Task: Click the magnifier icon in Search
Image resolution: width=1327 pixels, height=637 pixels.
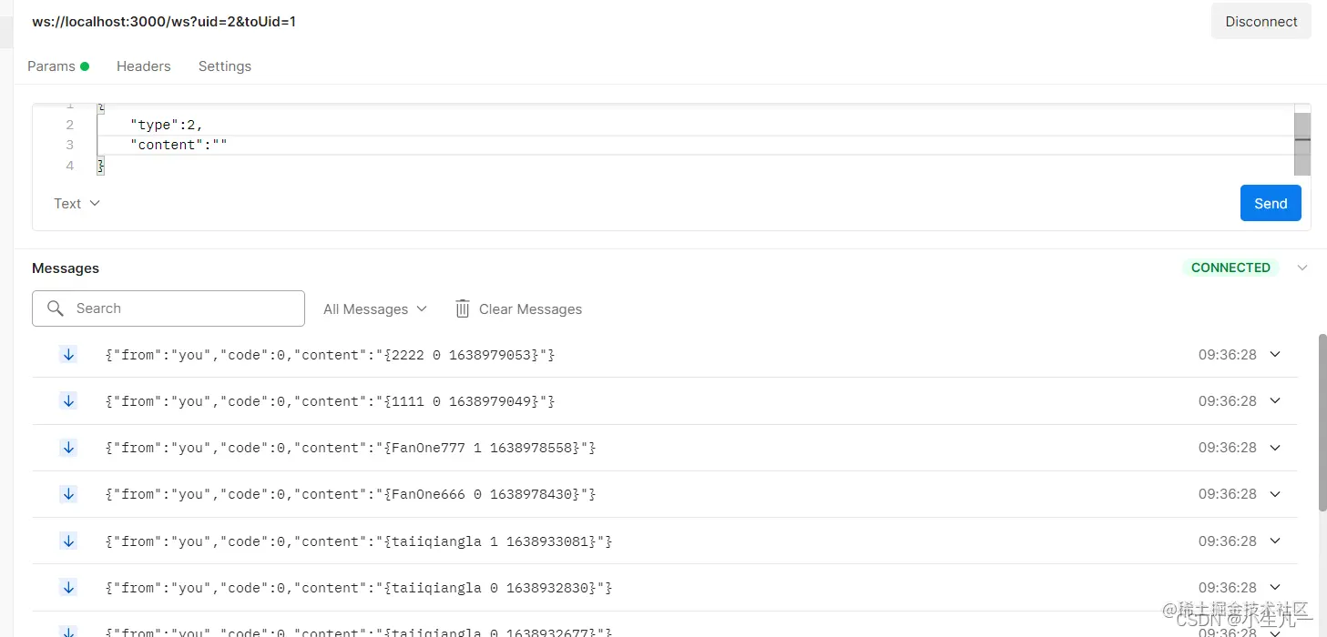Action: (x=56, y=308)
